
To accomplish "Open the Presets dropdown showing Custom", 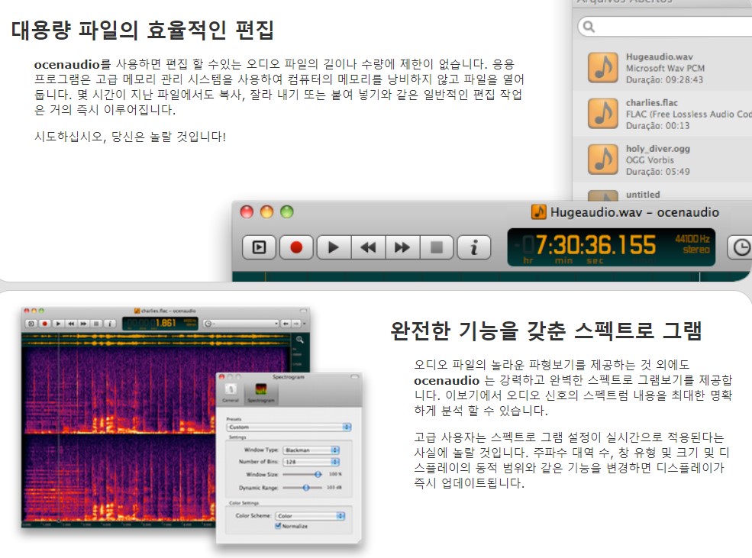I will tap(289, 427).
